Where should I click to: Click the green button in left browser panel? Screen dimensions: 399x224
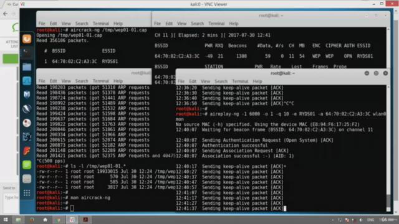11,58
